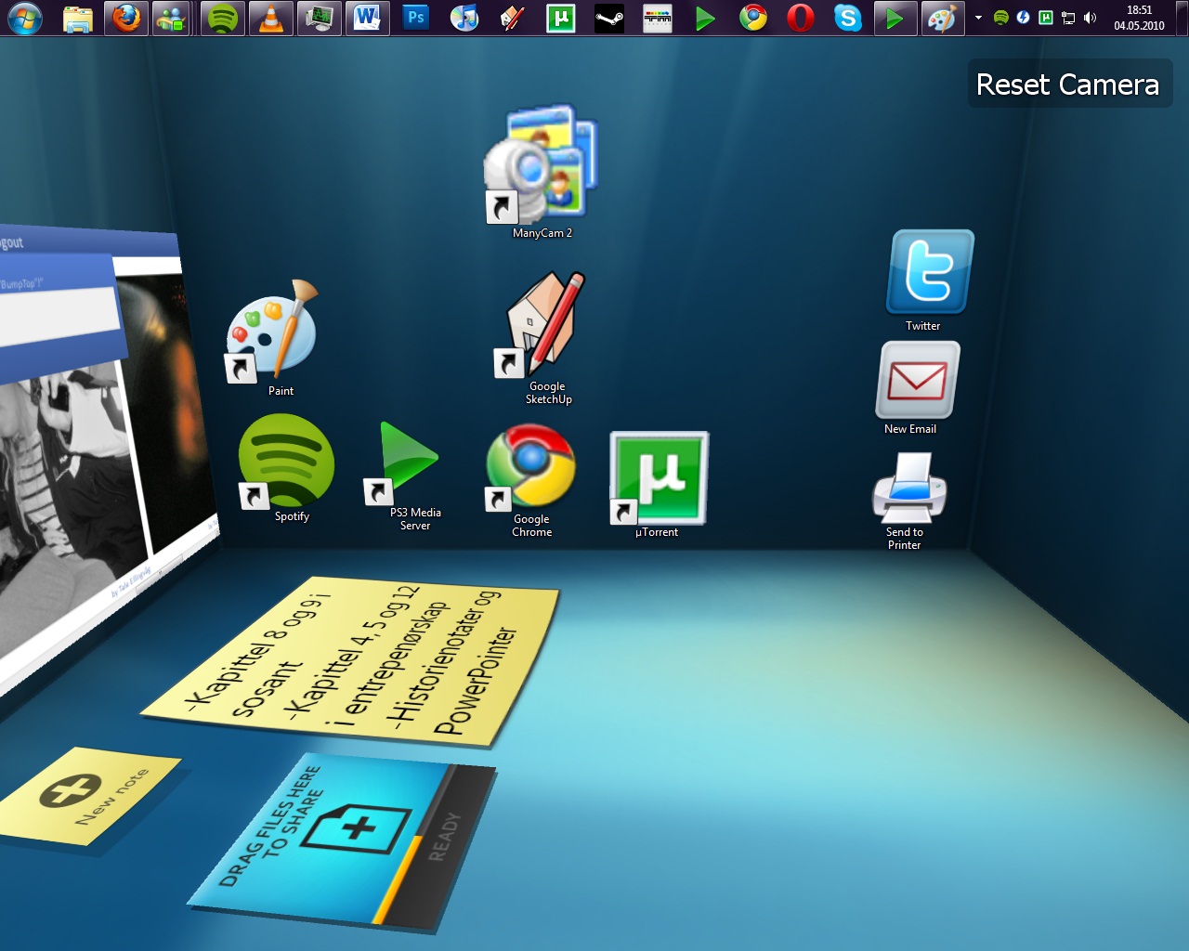The height and width of the screenshot is (951, 1189).
Task: Open µTorrent from the taskbar
Action: point(560,19)
